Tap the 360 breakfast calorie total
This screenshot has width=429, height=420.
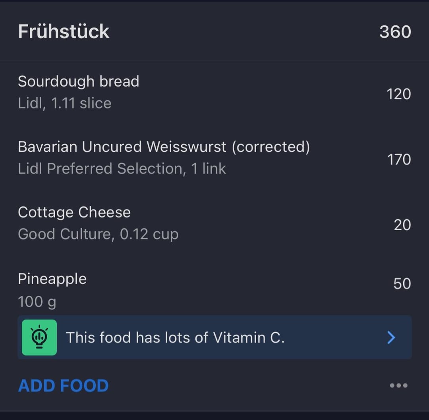pos(395,32)
